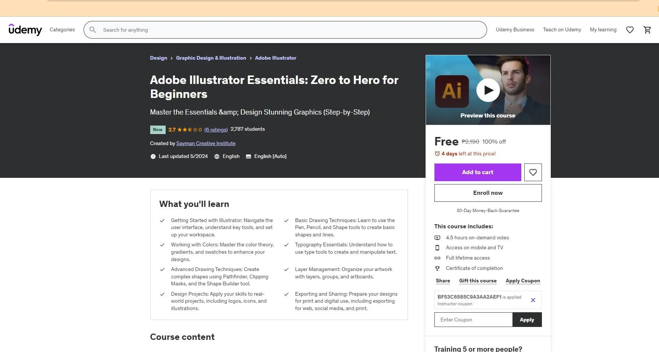Open My learning
Screen dimensions: 659x352
click(x=603, y=30)
